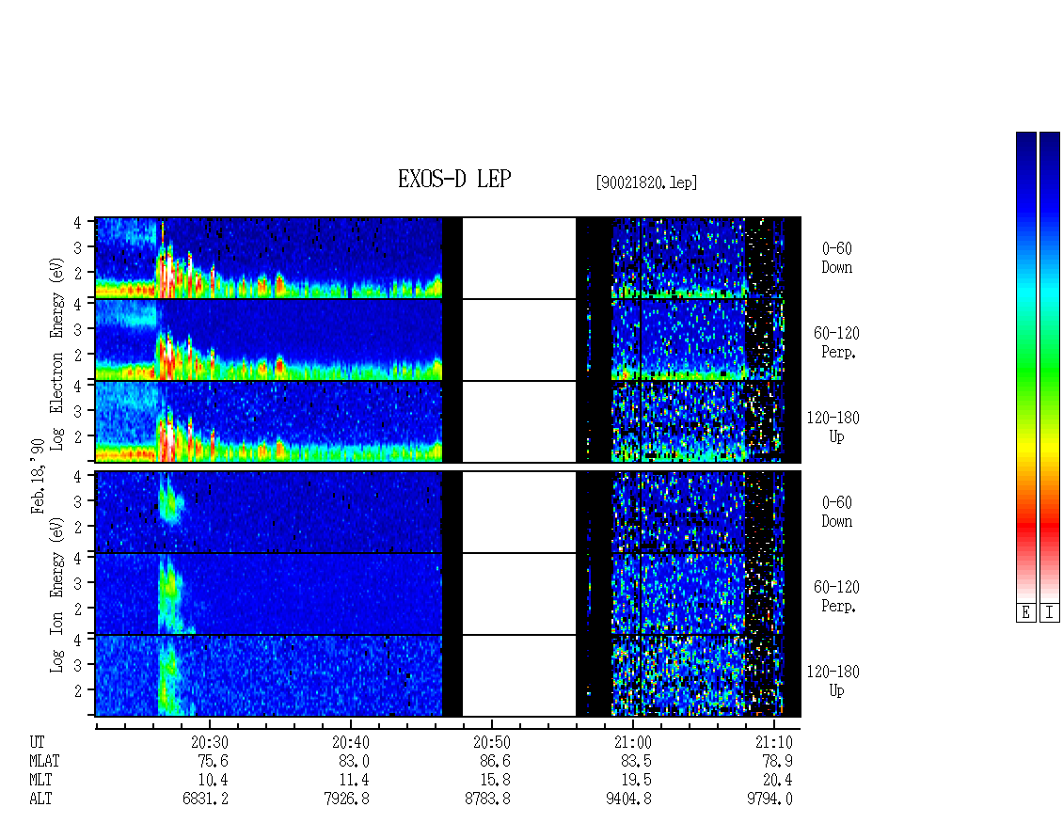This screenshot has height=823, width=1063.
Task: Click the MLAT value 83.0
Action: 354,761
